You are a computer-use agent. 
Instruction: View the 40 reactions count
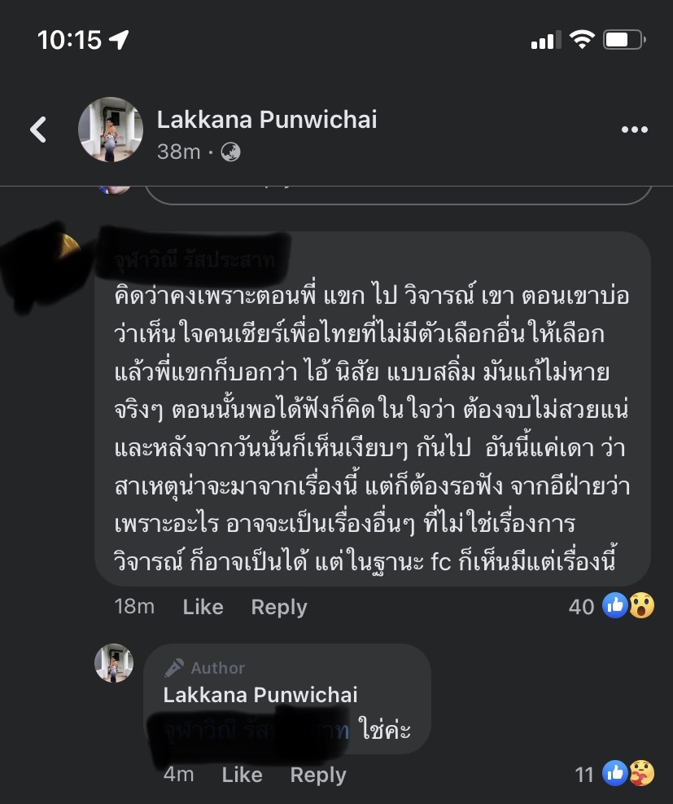click(x=581, y=607)
